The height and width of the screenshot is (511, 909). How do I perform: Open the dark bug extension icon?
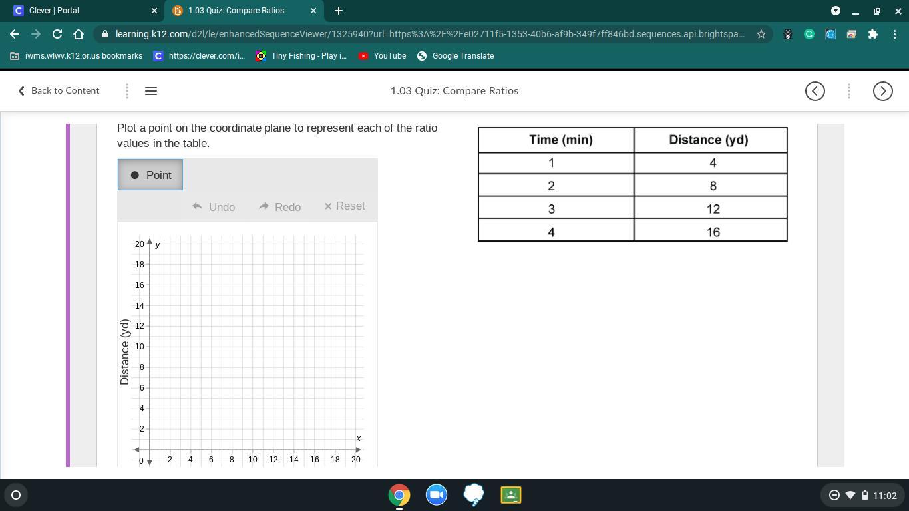point(788,34)
